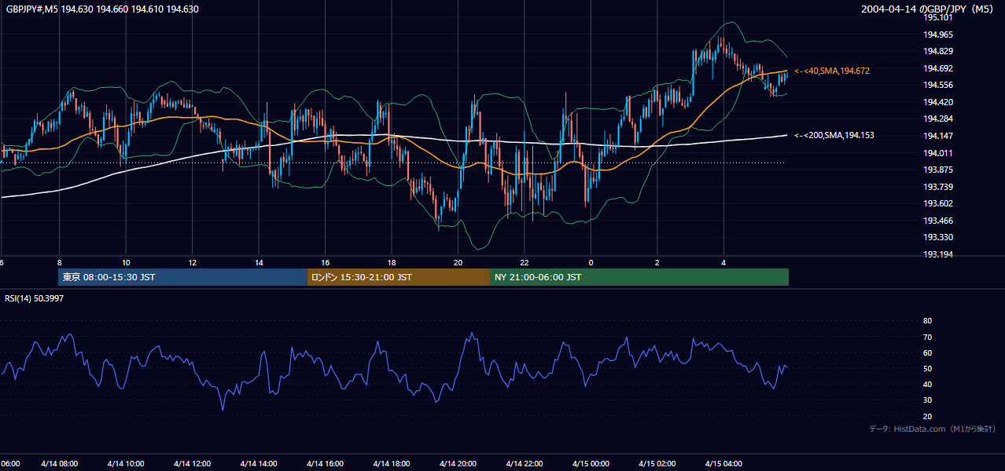The image size is (1005, 471).
Task: Click RSI scale value 60
Action: point(927,352)
